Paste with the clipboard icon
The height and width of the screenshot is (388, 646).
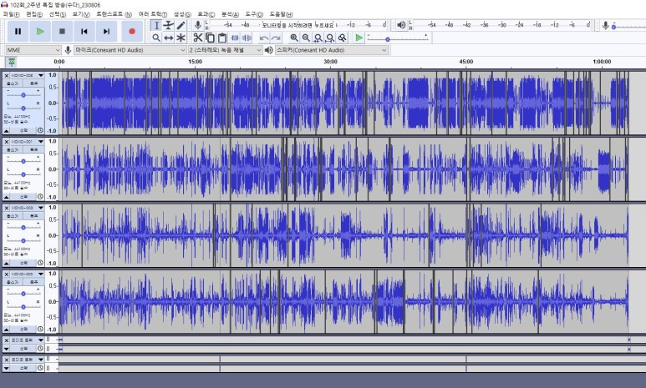[222, 38]
